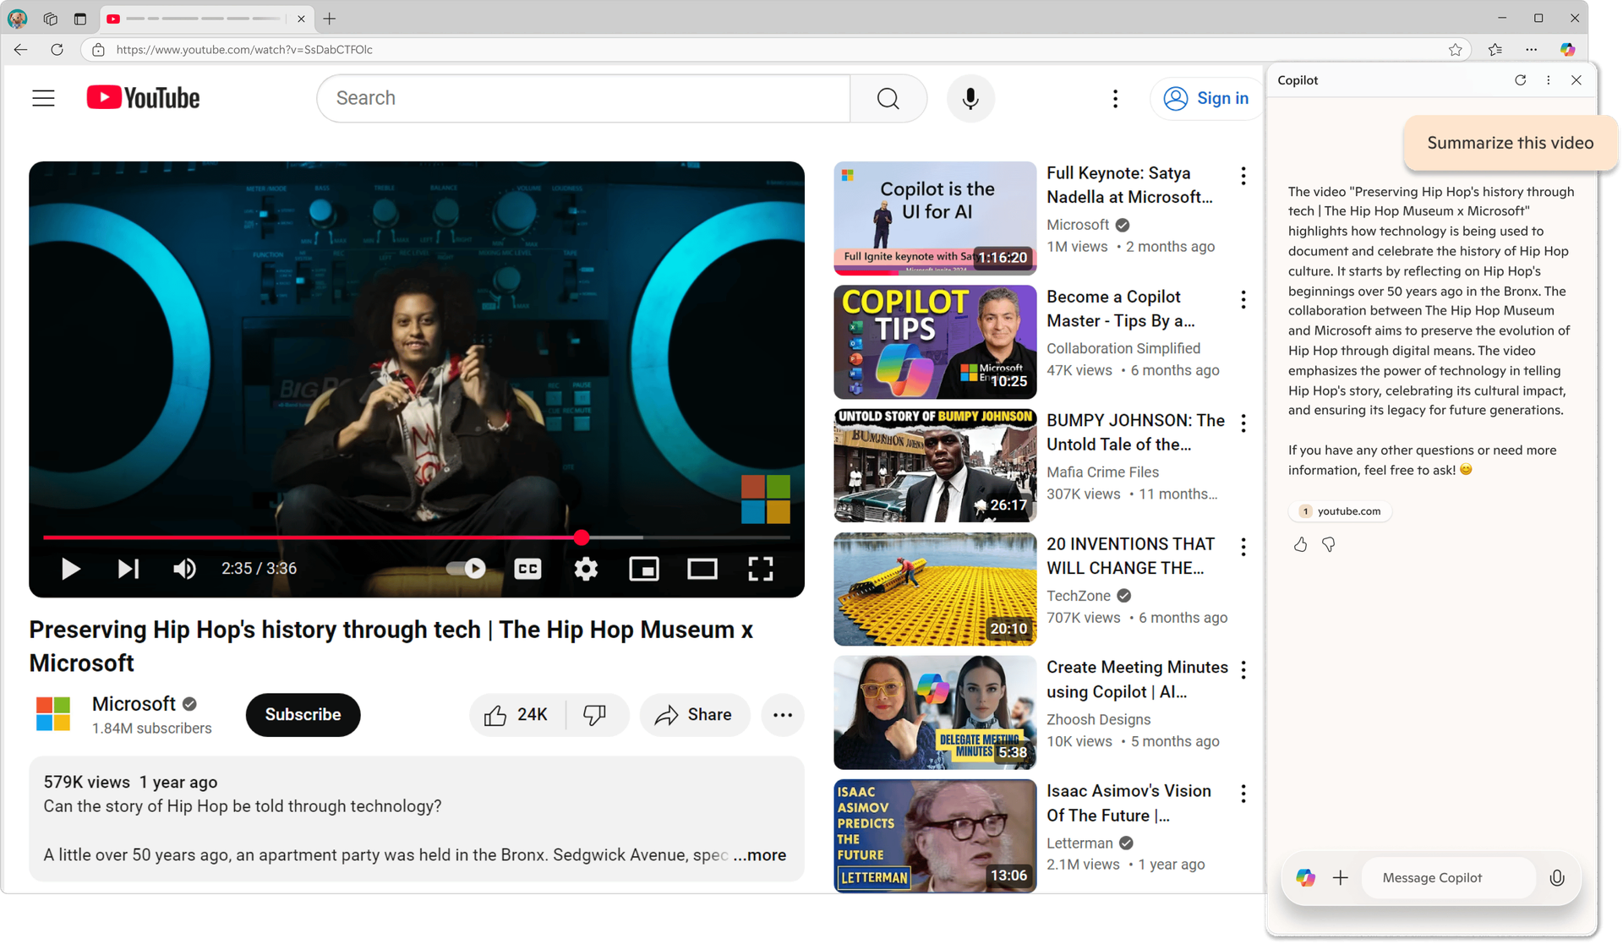Skip to the next video
This screenshot has height=944, width=1623.
(128, 569)
